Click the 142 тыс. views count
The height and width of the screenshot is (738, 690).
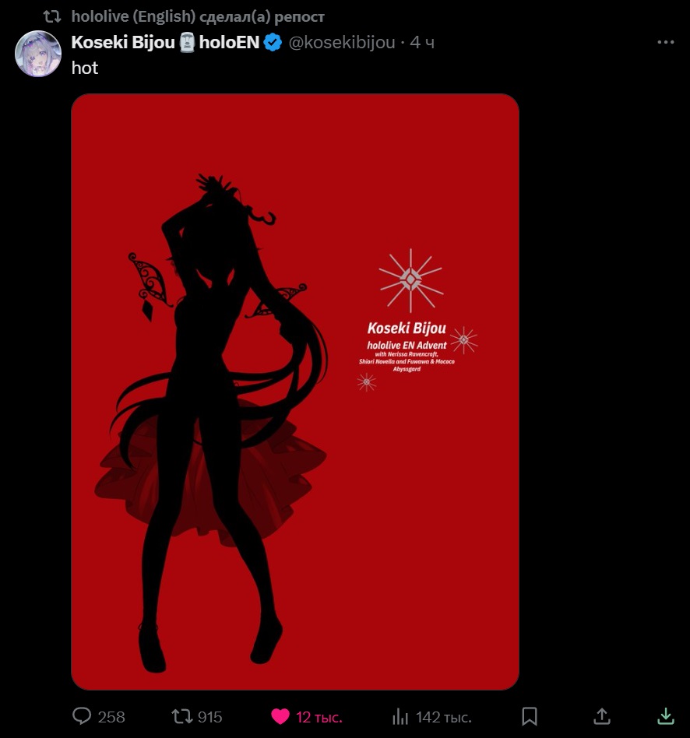[444, 717]
